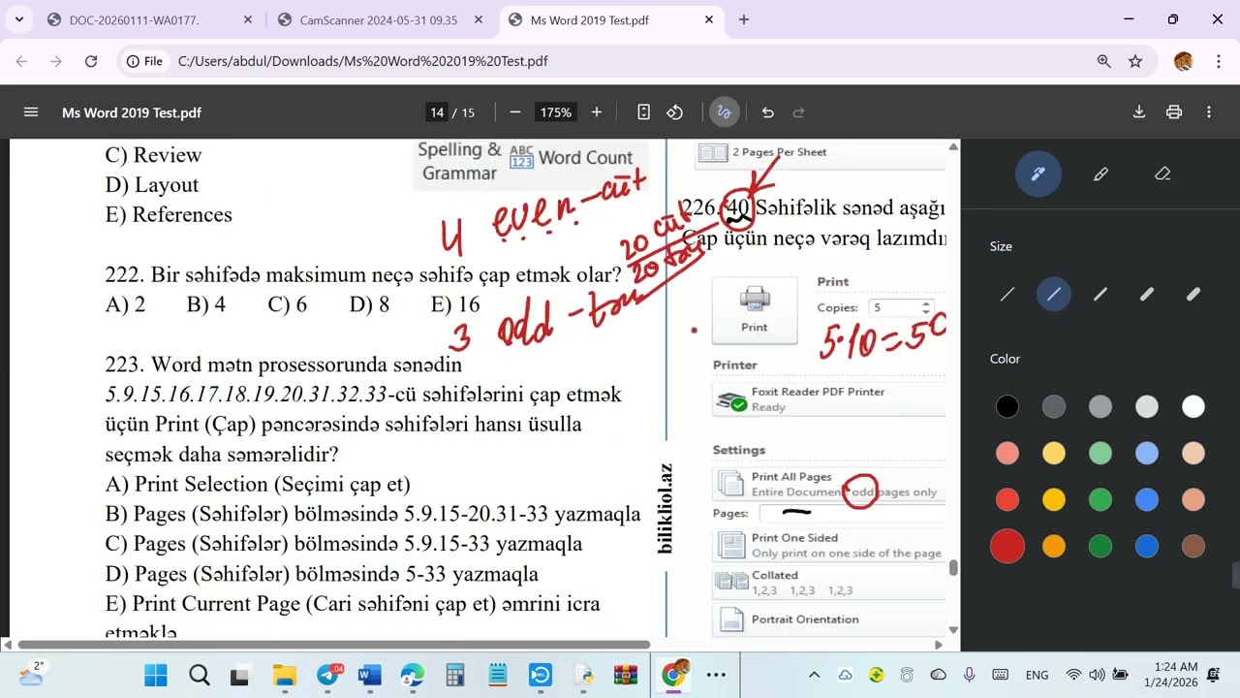Click the fit to page icon
This screenshot has width=1240, height=698.
[643, 112]
